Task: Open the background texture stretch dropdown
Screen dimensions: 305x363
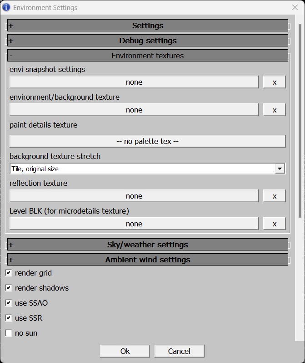Action: click(x=280, y=169)
